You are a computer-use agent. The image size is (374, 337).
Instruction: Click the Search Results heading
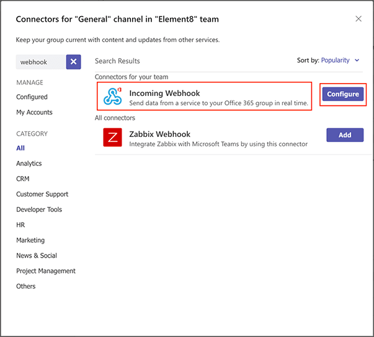[117, 61]
